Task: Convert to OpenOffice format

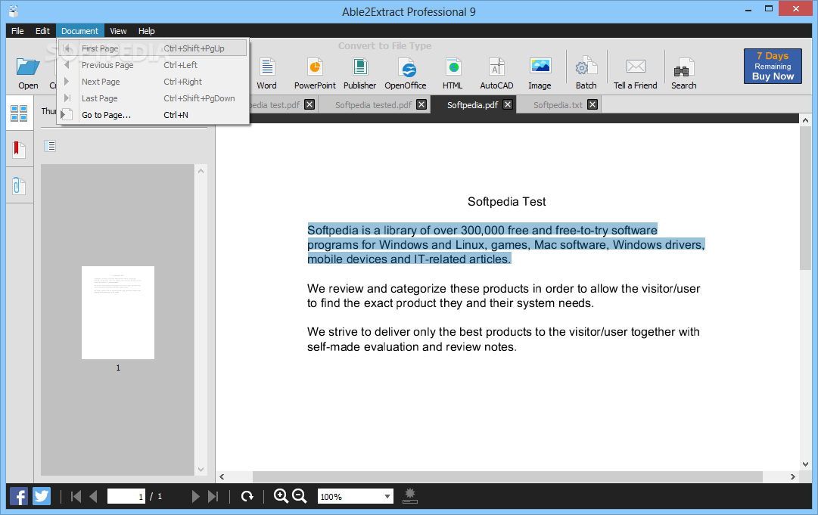Action: point(406,73)
